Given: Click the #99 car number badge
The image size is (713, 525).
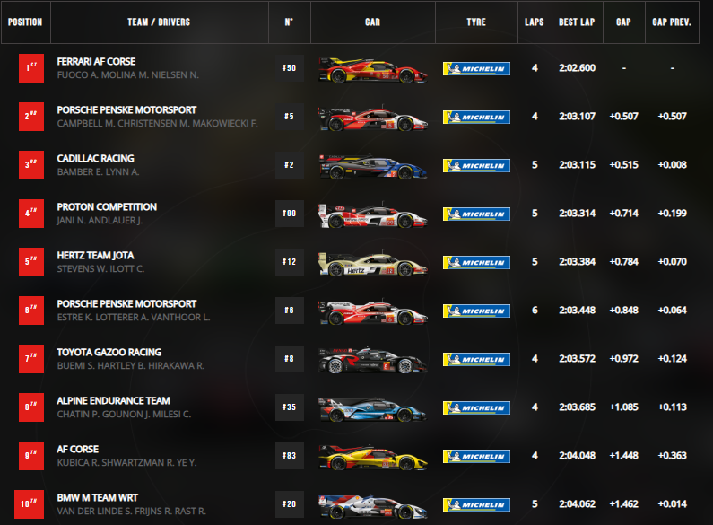Looking at the screenshot, I should [289, 214].
